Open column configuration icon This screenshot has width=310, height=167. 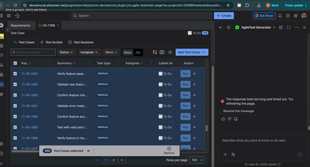click(162, 52)
